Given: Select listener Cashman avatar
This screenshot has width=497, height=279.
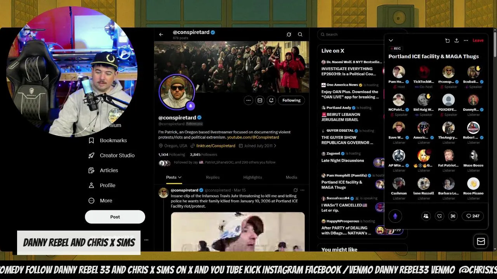Looking at the screenshot, I should click(399, 184).
